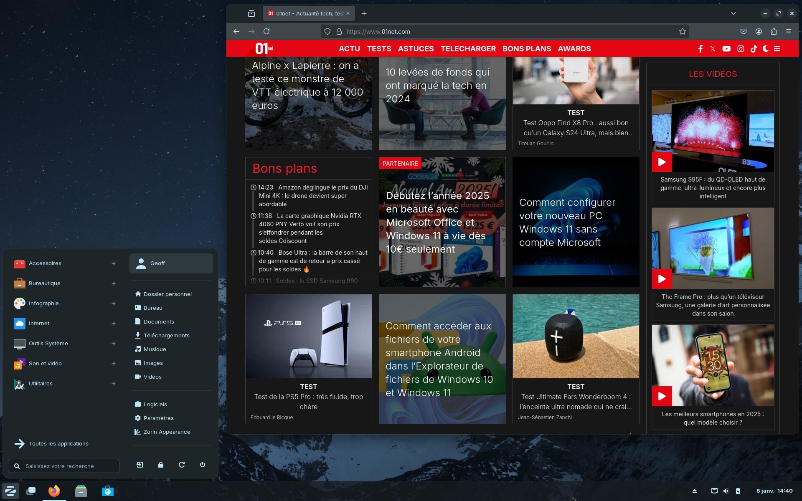This screenshot has width=802, height=501.
Task: Open the Firefox account icon
Action: (x=759, y=31)
